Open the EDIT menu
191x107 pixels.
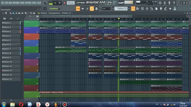pos(7,3)
